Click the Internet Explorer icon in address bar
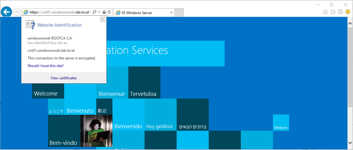This screenshot has width=353, height=150. (x=26, y=12)
